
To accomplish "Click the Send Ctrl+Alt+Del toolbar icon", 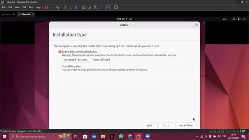I will (x=57, y=7).
